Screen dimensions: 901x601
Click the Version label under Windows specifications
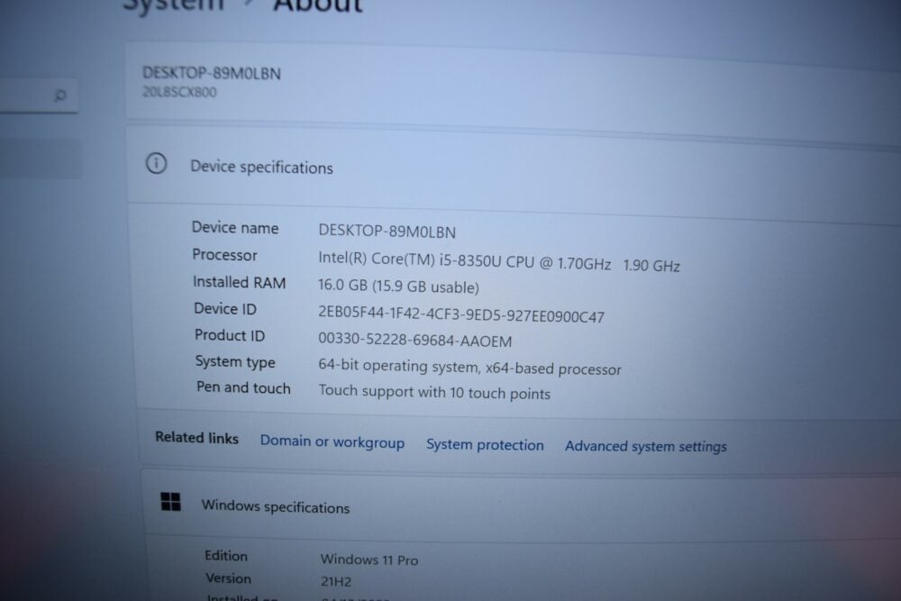tap(229, 578)
